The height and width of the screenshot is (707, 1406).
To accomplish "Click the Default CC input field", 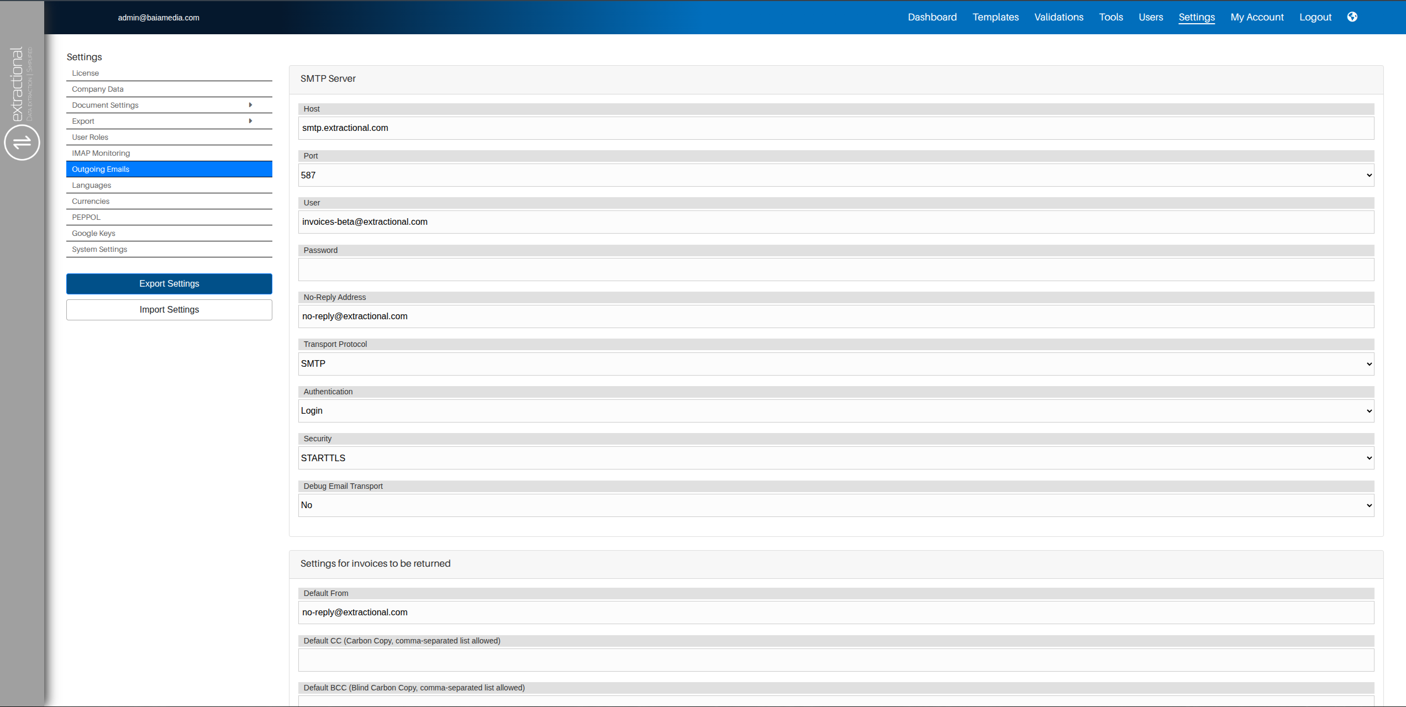I will click(835, 659).
